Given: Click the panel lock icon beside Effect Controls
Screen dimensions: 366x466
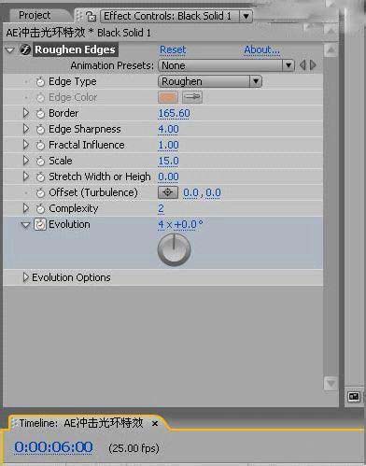Looking at the screenshot, I should (91, 16).
